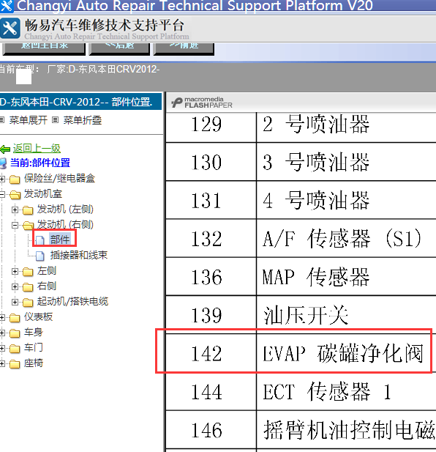
Task: Click the 发动机 (左侧) folder icon
Action: (28, 210)
